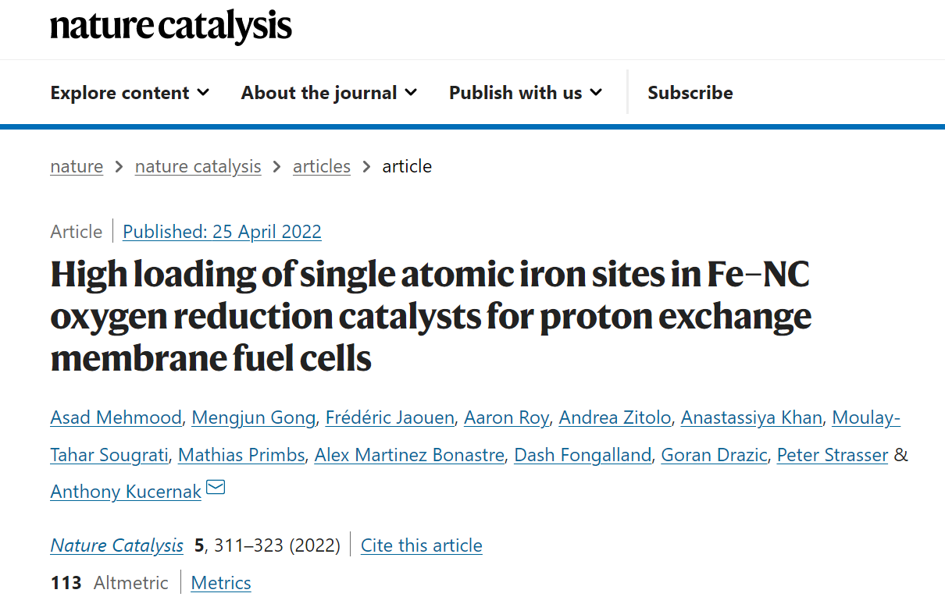Click the nature catalysis logo
The image size is (945, 611).
point(171,27)
